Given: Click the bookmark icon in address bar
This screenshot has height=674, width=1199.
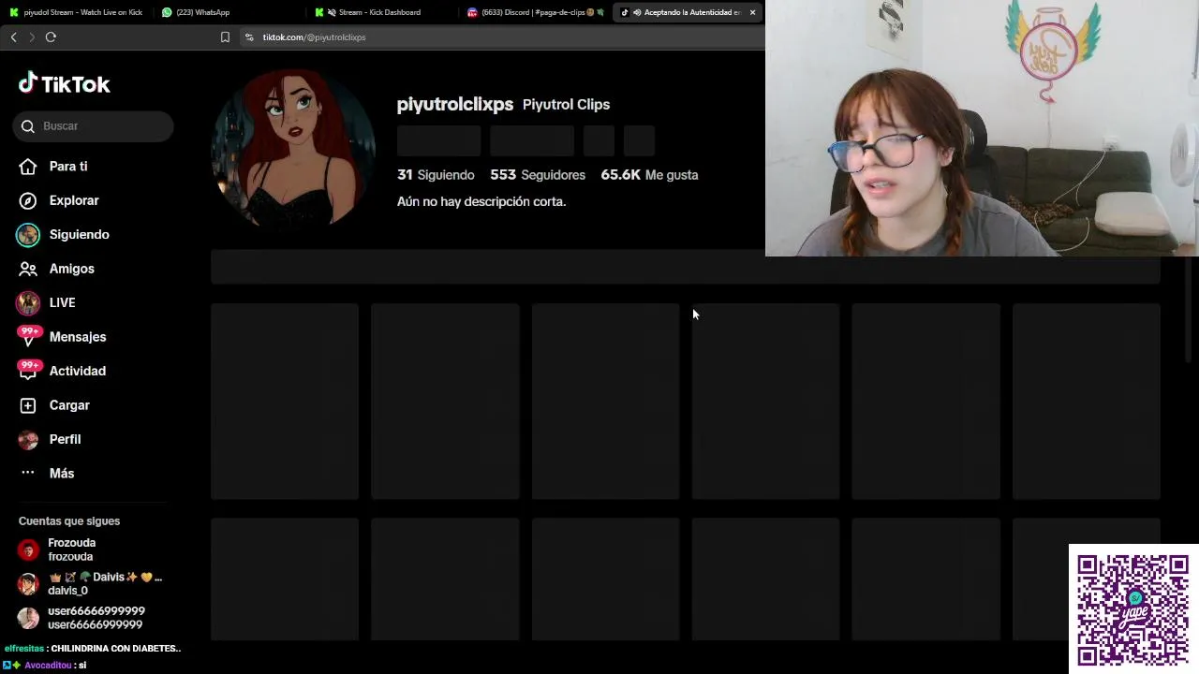Looking at the screenshot, I should click(x=225, y=37).
